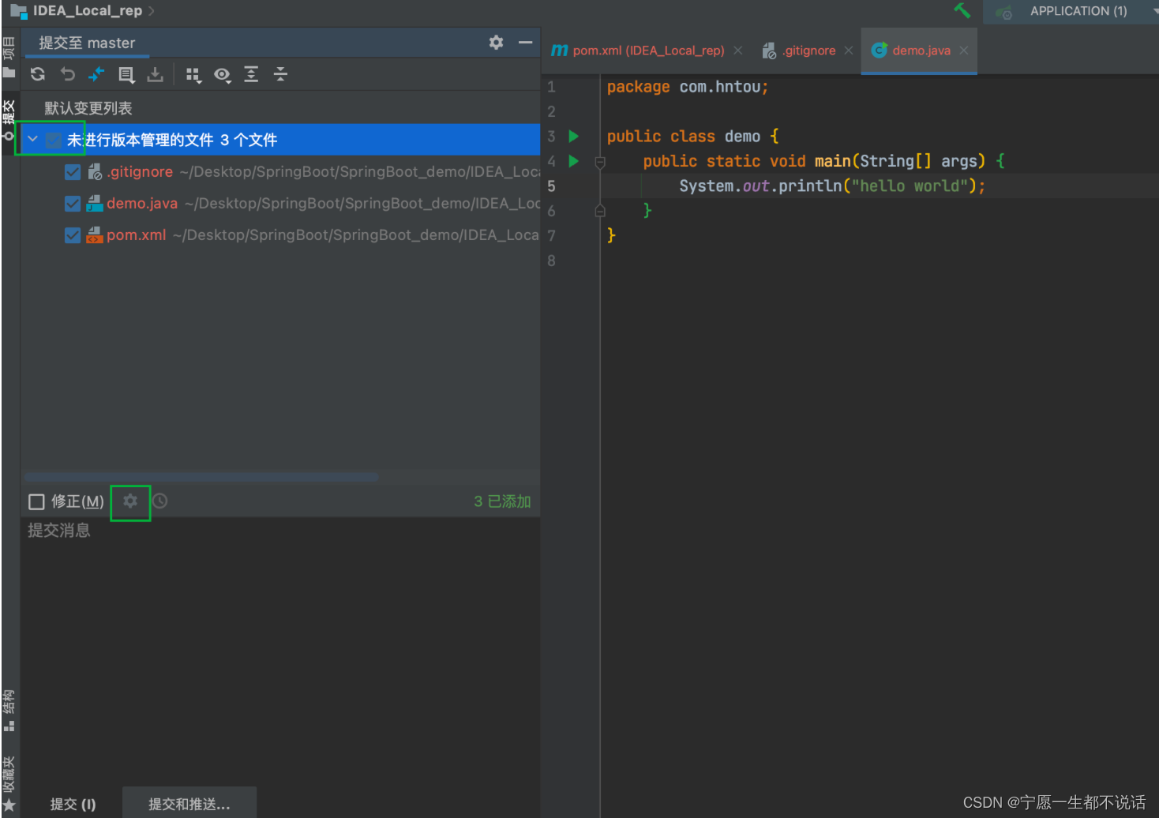1159x818 pixels.
Task: Fold main method at line 4
Action: tap(600, 162)
